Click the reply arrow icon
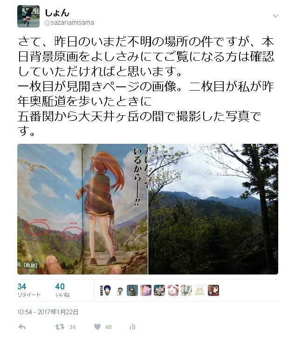295x338 pixels. pos(22,327)
